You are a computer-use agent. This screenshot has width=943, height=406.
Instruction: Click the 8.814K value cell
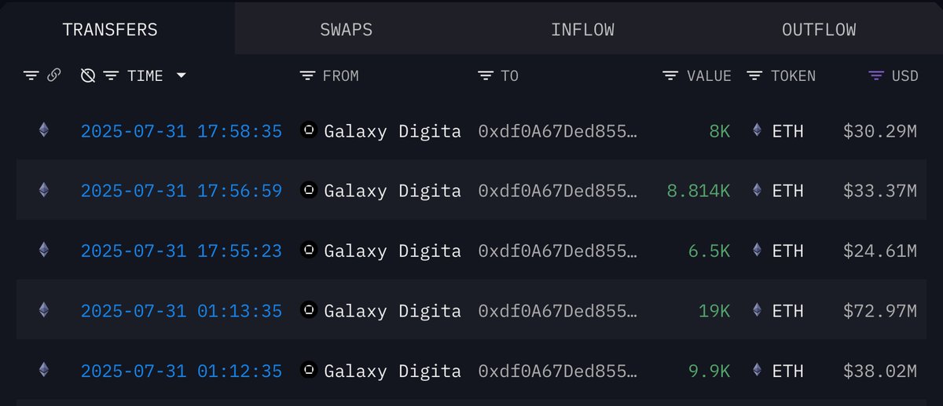coord(699,190)
